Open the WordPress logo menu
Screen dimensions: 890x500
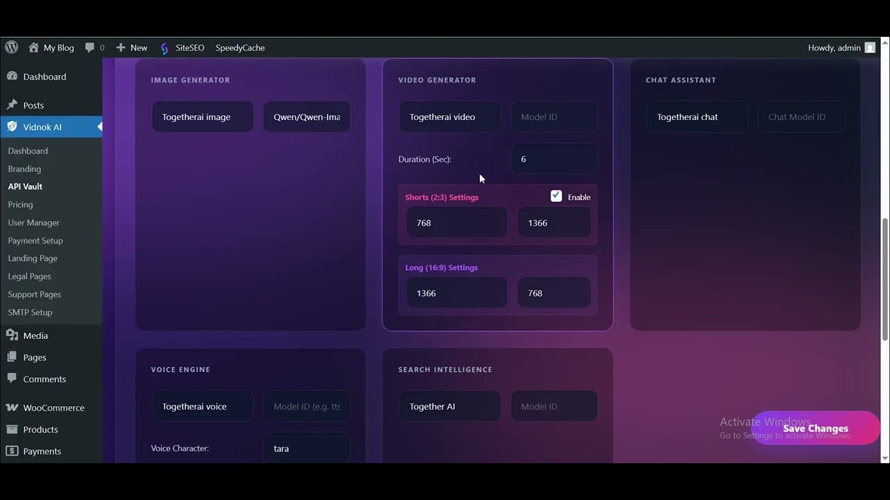coord(11,47)
